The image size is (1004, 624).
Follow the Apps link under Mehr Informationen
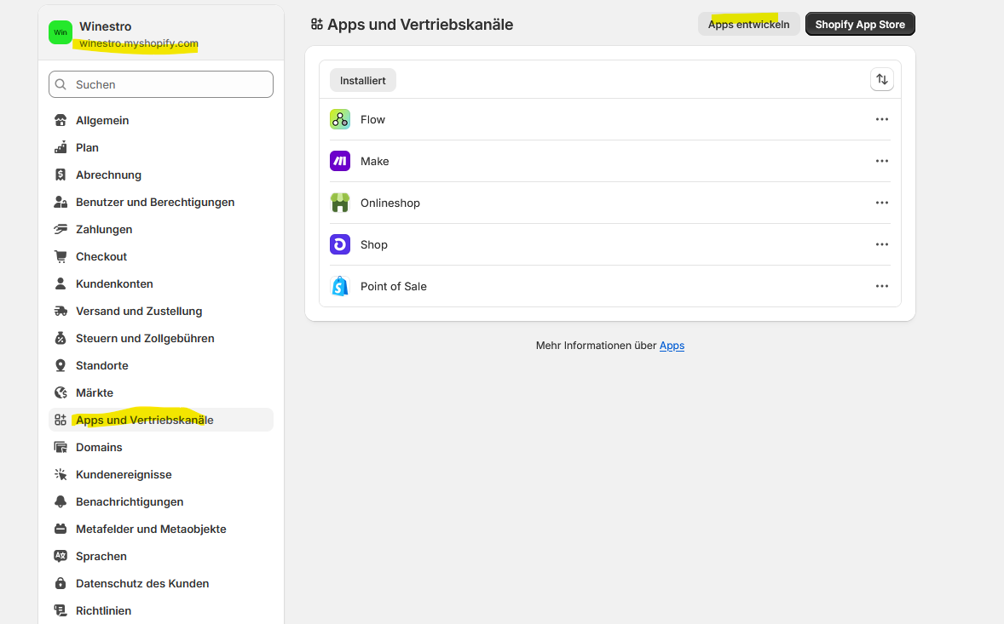pyautogui.click(x=672, y=346)
